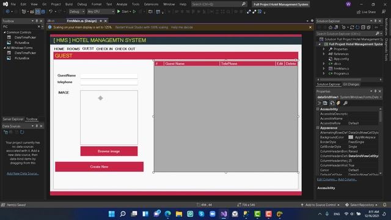Click the green Start debugging play icon
391x220 pixels.
pos(119,12)
